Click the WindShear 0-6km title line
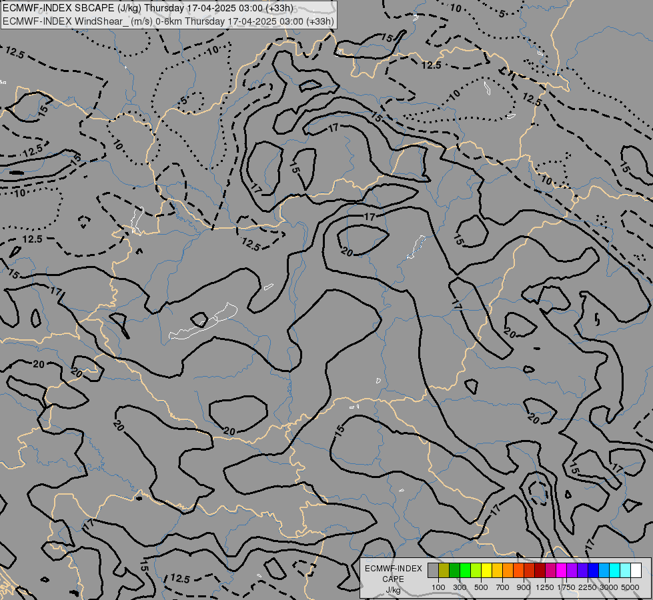653x600 pixels. (x=168, y=21)
